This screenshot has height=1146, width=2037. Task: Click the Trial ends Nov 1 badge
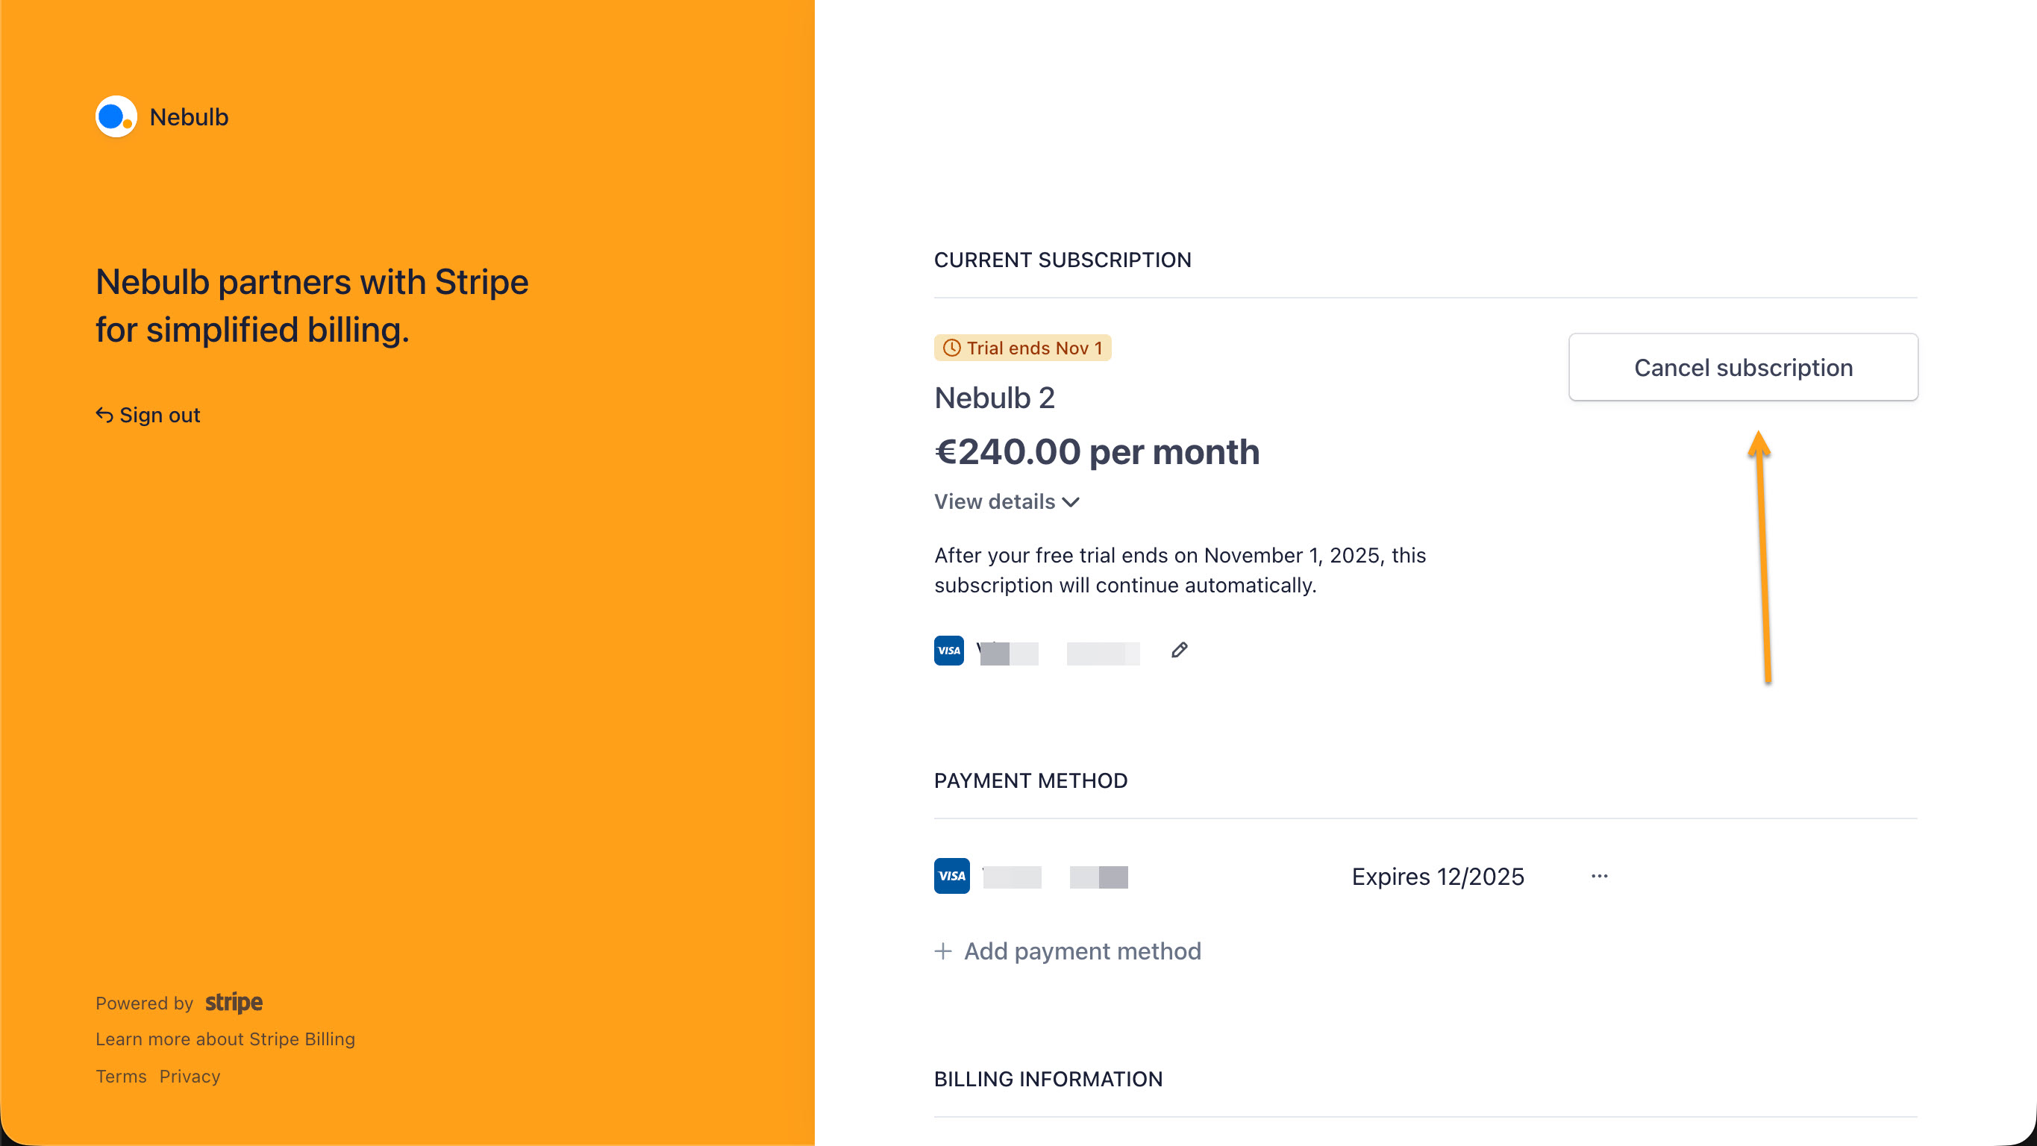[x=1021, y=348]
